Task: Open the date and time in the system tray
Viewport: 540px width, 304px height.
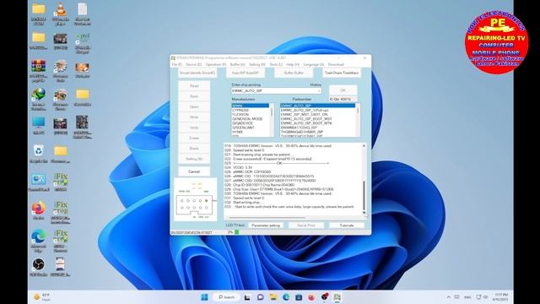Action: click(501, 297)
